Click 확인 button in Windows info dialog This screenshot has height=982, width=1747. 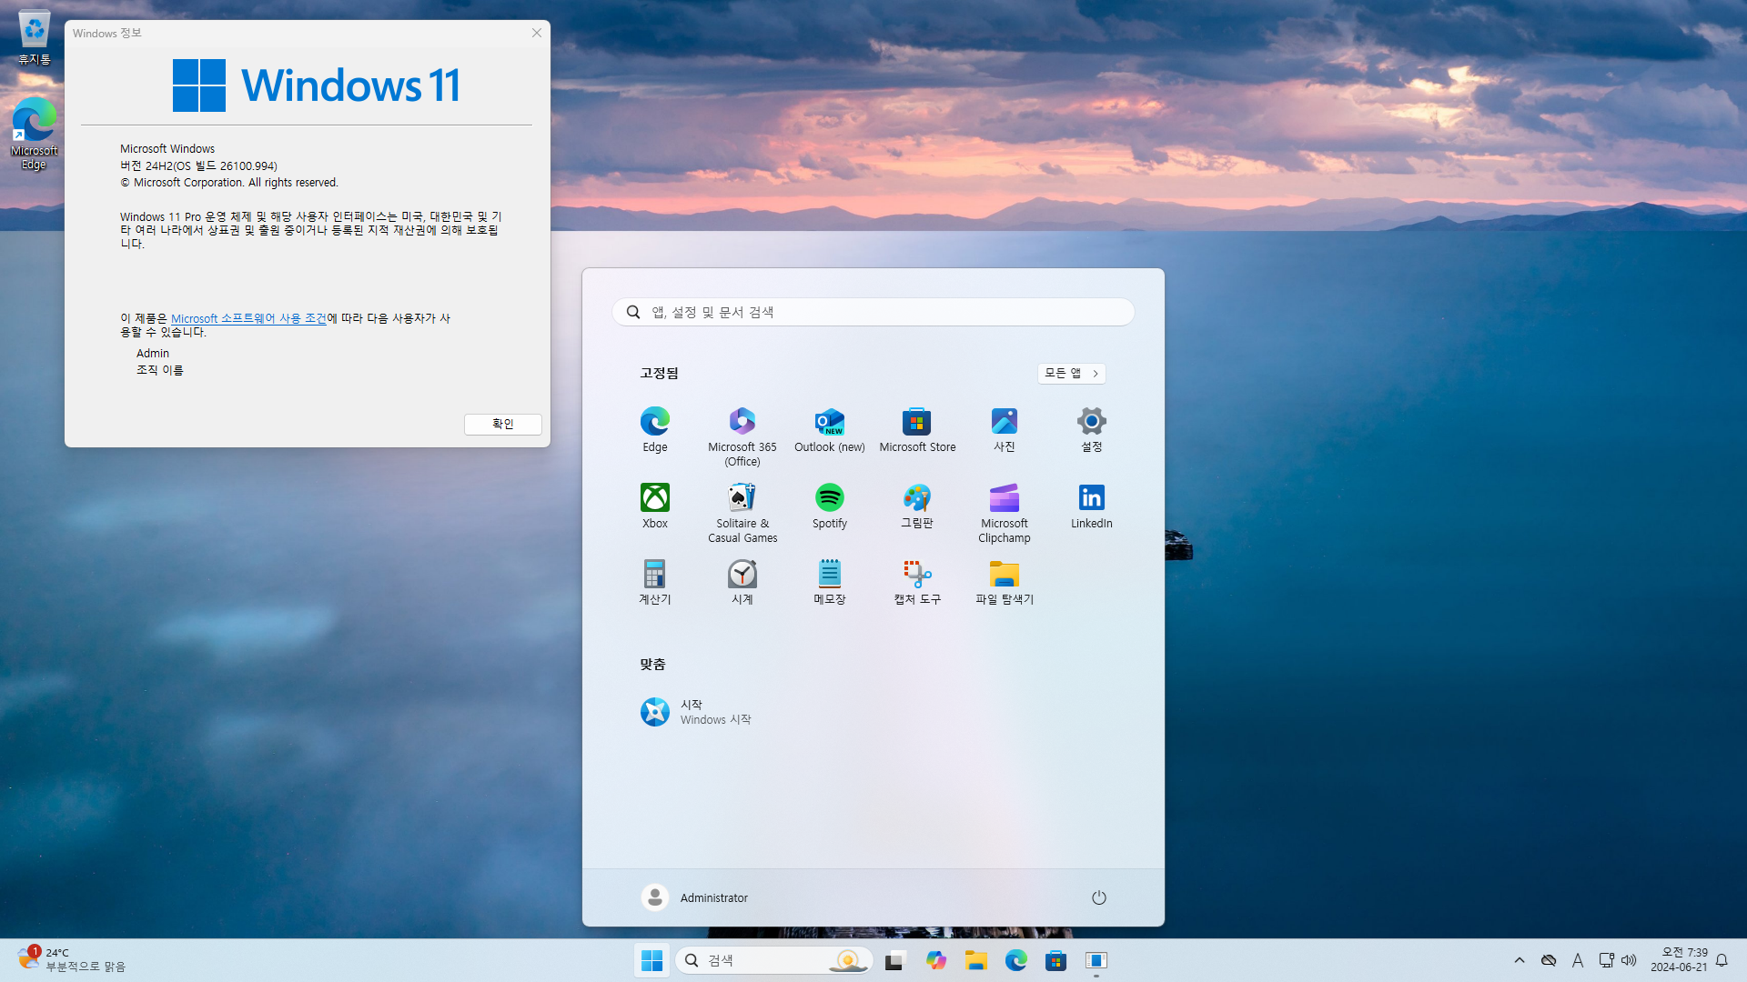tap(502, 424)
